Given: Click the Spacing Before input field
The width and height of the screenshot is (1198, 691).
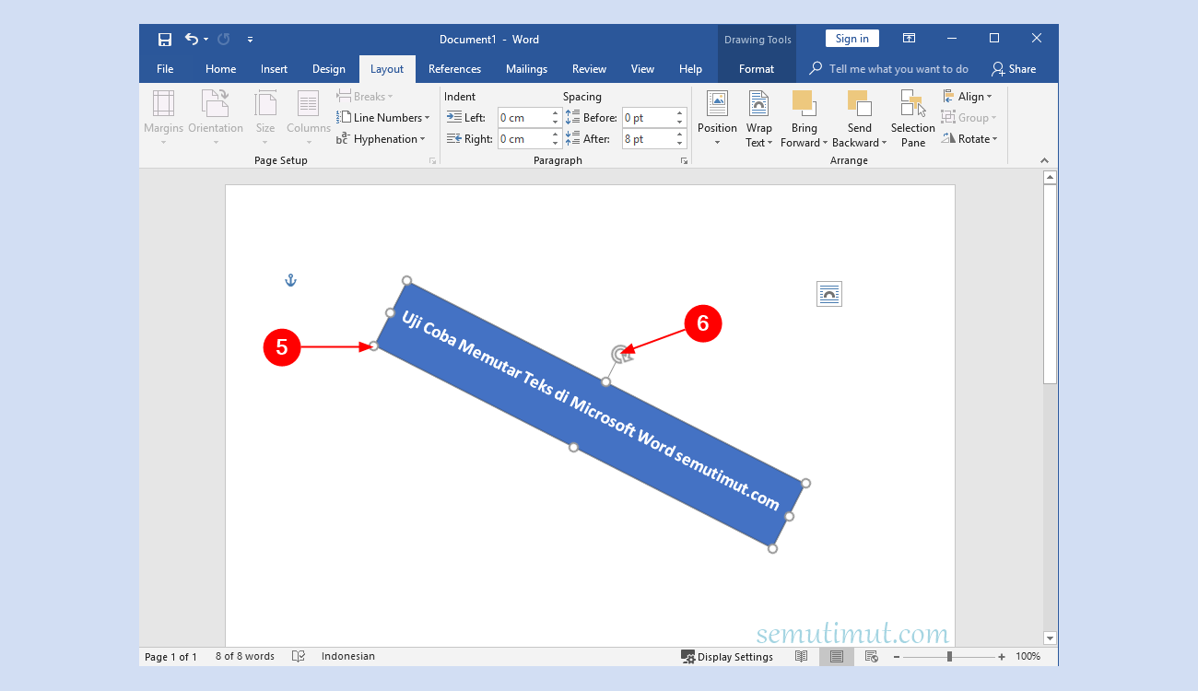Looking at the screenshot, I should click(x=648, y=118).
